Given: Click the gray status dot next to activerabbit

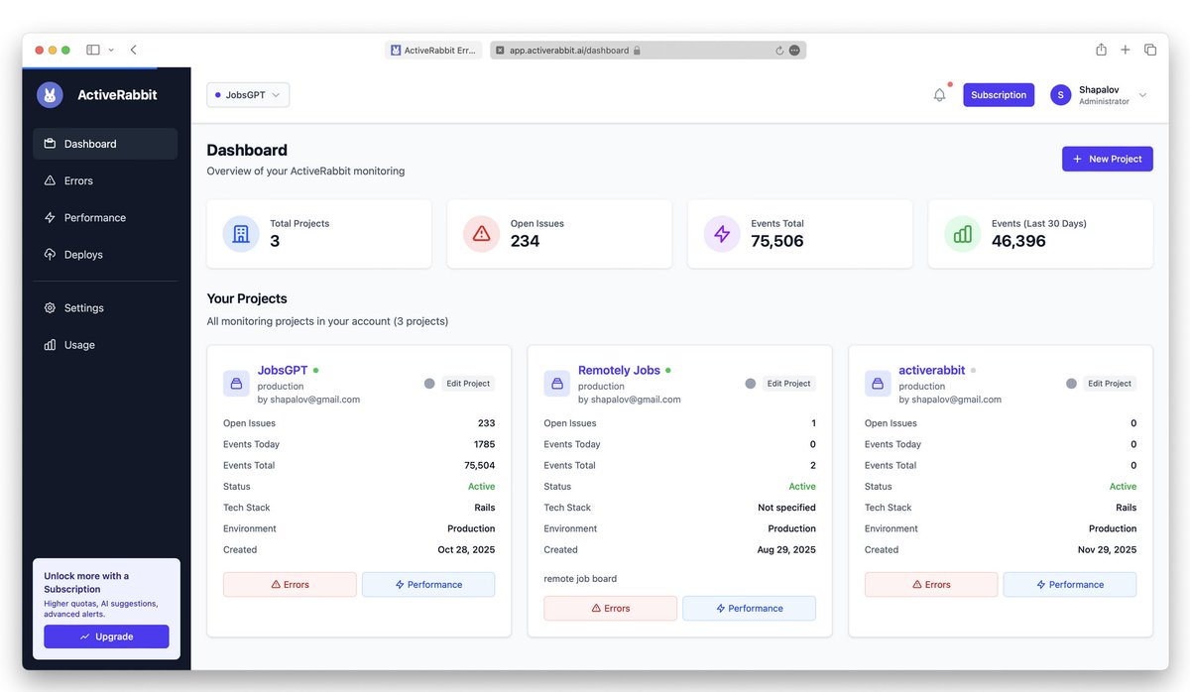Looking at the screenshot, I should click(x=973, y=371).
